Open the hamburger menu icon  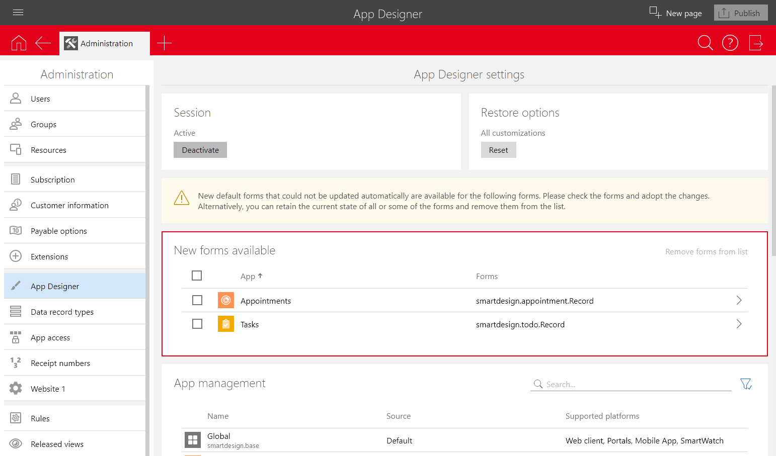[18, 13]
